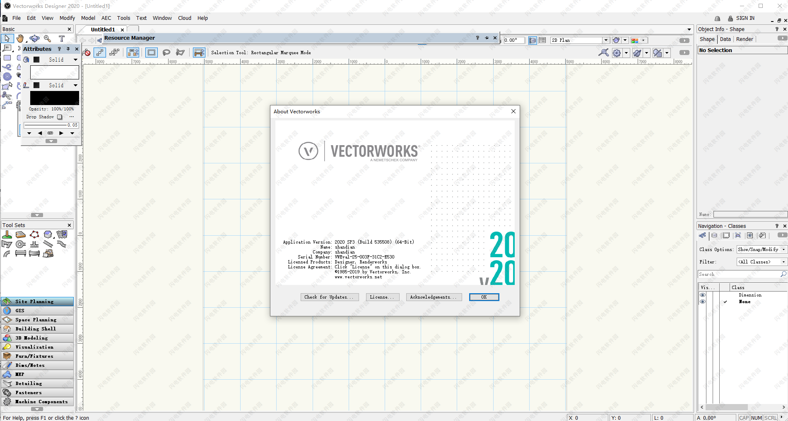
Task: Click the License button
Action: (382, 297)
